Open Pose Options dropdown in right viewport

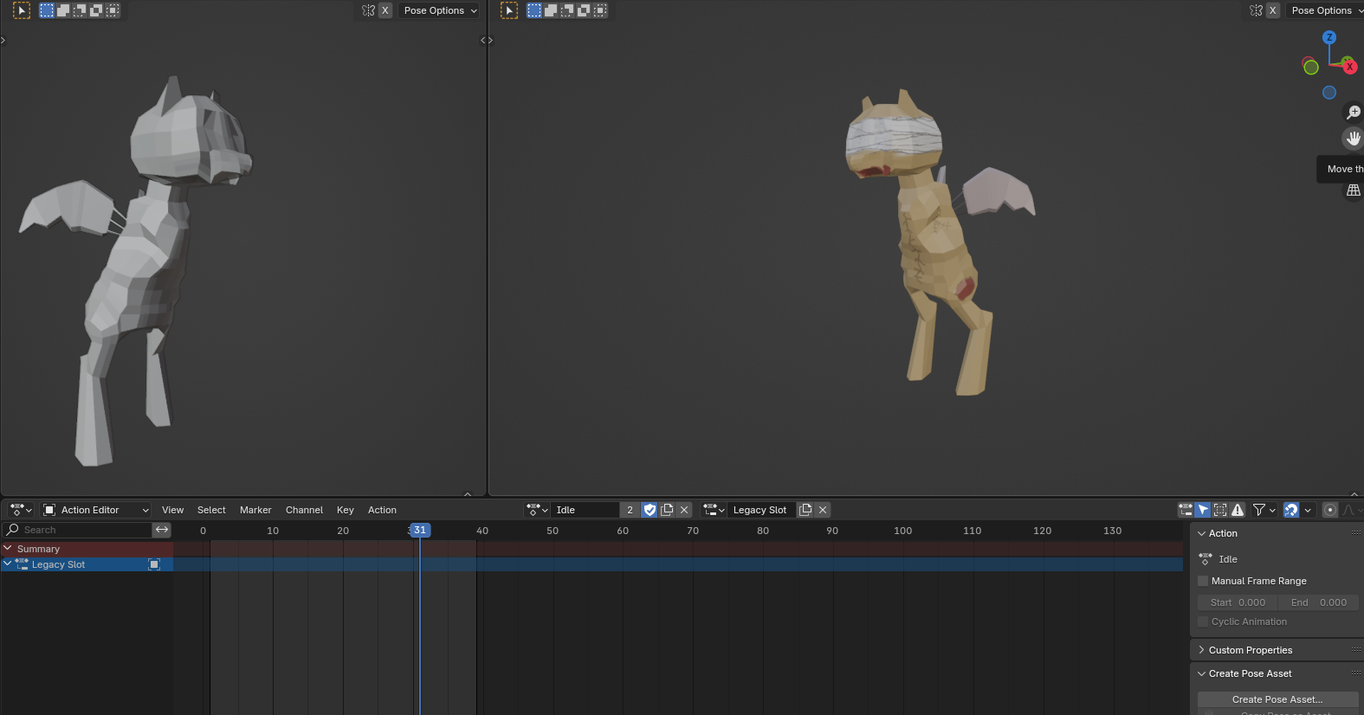coord(1324,10)
